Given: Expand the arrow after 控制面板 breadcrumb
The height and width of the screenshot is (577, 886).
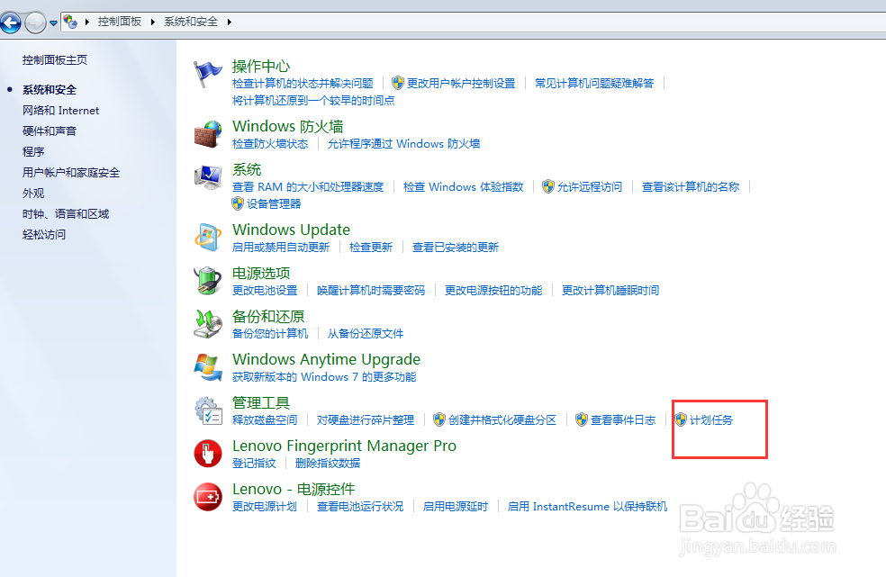Looking at the screenshot, I should point(152,22).
